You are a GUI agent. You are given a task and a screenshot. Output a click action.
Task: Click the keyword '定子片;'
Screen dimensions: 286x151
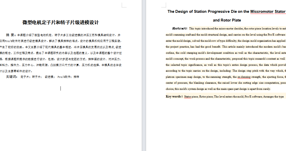(26, 77)
